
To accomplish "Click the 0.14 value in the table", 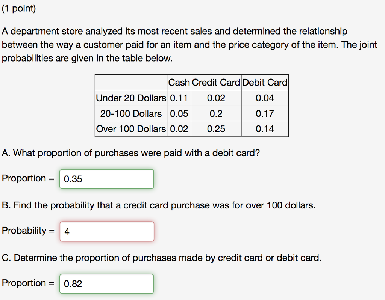I will pos(265,128).
